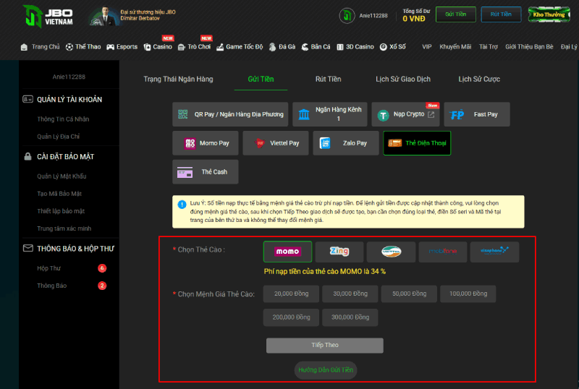This screenshot has height=389, width=579.
Task: Click the blue Rút Tiền header button
Action: pyautogui.click(x=501, y=14)
